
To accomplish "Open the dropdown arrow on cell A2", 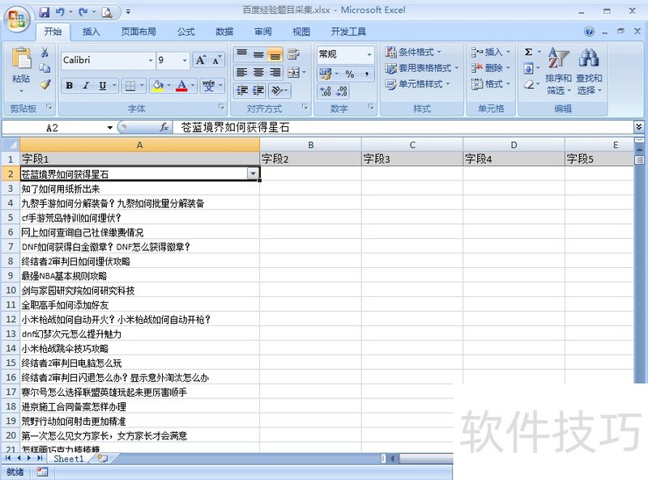I will tap(252, 173).
